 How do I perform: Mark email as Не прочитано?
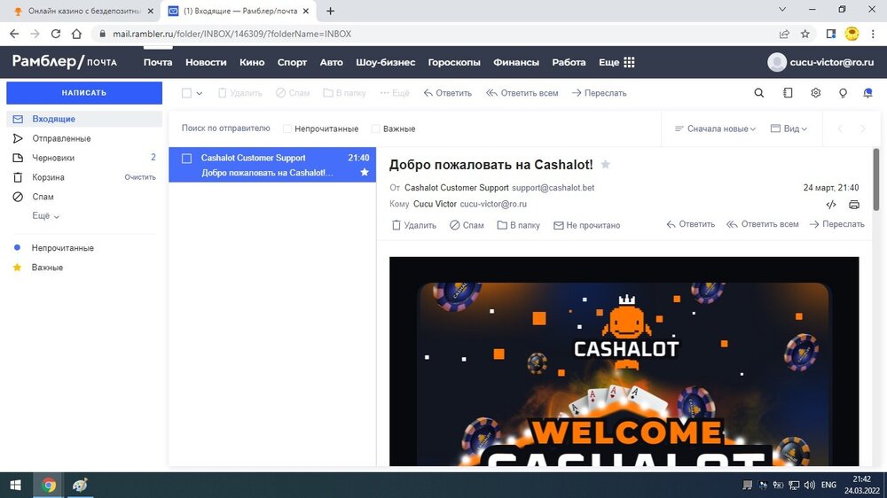[586, 226]
